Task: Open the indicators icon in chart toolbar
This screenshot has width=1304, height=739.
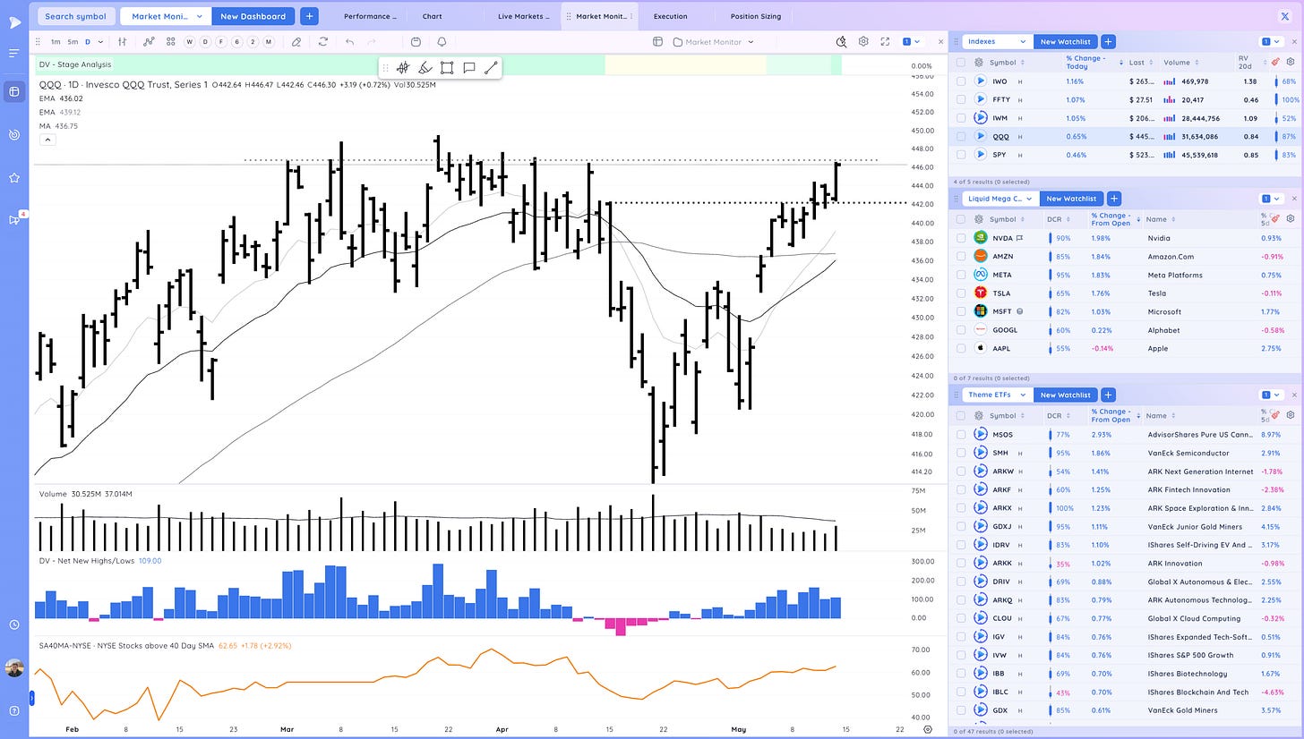Action: tap(148, 41)
